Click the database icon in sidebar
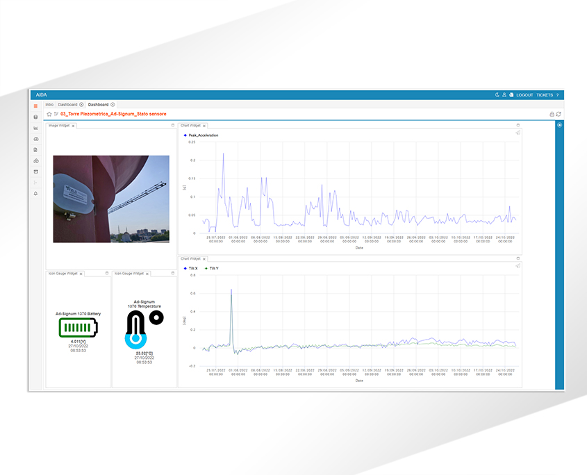Viewport: 587px width, 475px height. click(x=35, y=117)
